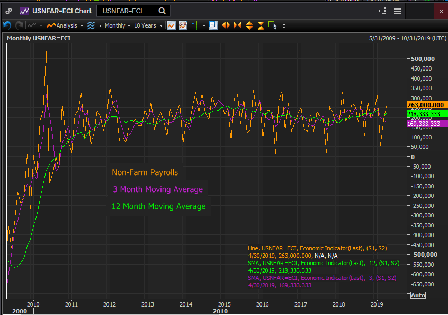Click the search magnifier icon
Screen dimensions: 448x315
(x=162, y=11)
